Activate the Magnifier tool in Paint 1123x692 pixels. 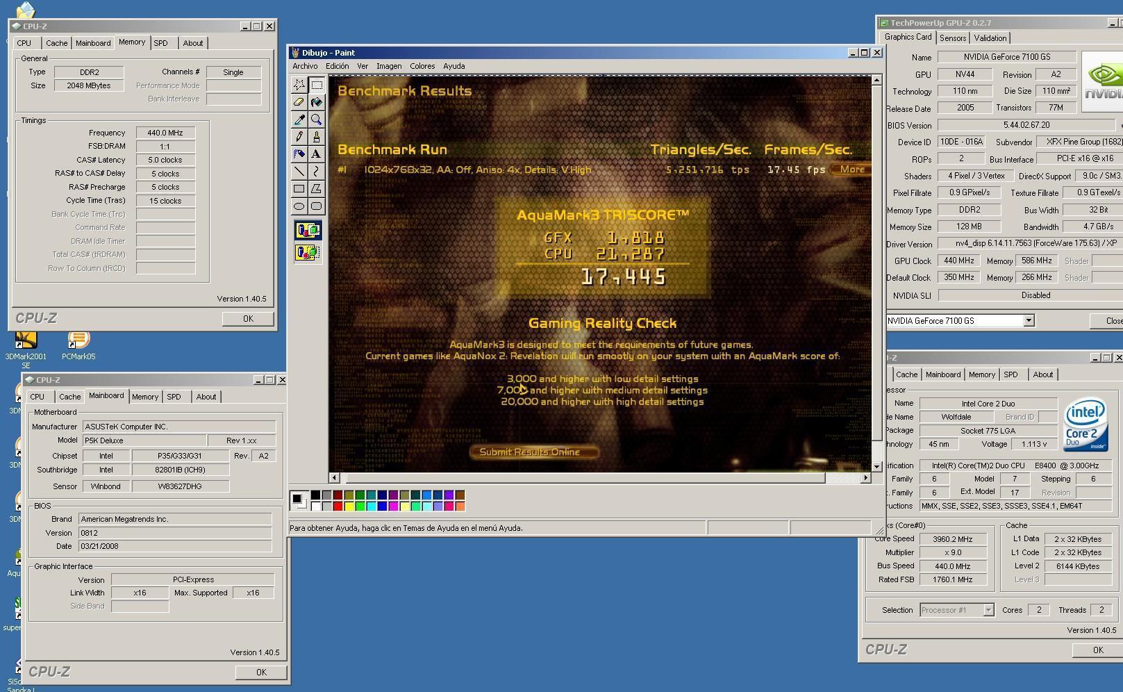coord(317,120)
